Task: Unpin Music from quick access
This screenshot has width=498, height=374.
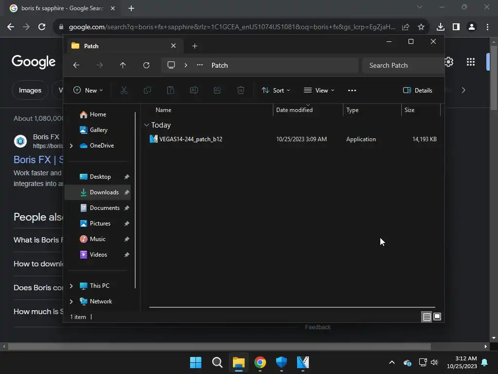Action: click(127, 239)
